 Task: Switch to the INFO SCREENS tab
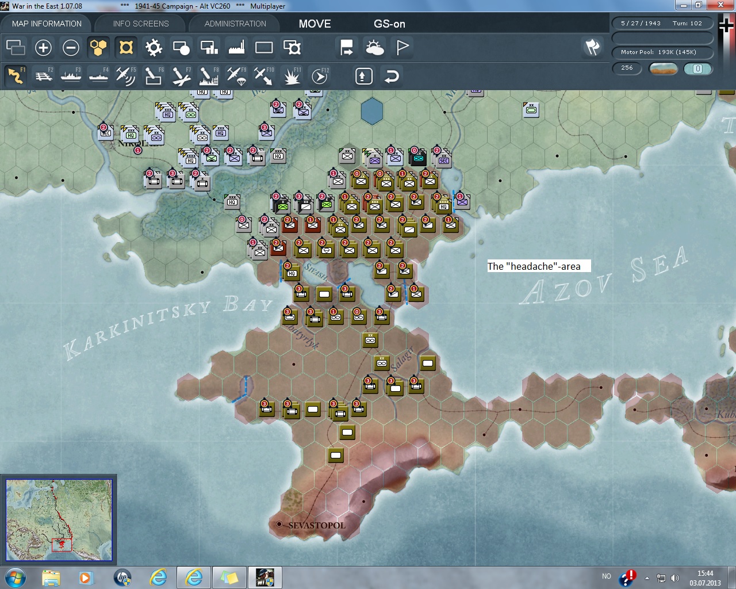pos(141,24)
